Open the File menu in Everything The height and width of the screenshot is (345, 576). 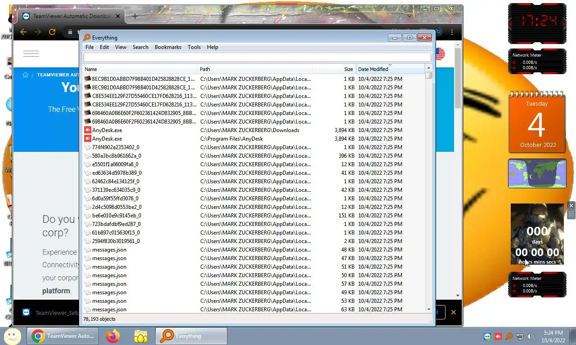90,47
